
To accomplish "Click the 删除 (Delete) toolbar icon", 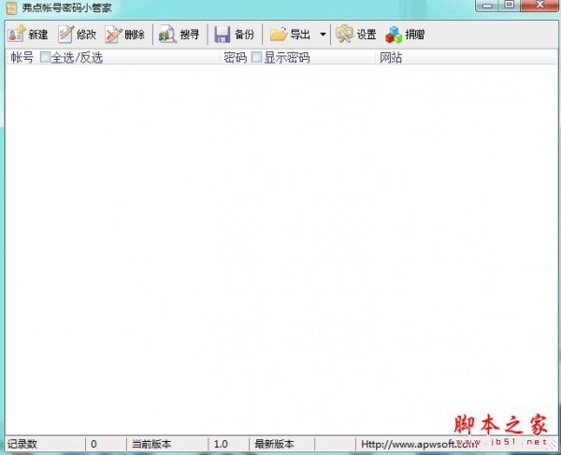I will point(113,35).
